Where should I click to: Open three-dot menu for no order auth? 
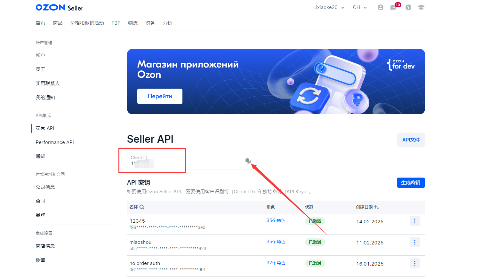[414, 263]
